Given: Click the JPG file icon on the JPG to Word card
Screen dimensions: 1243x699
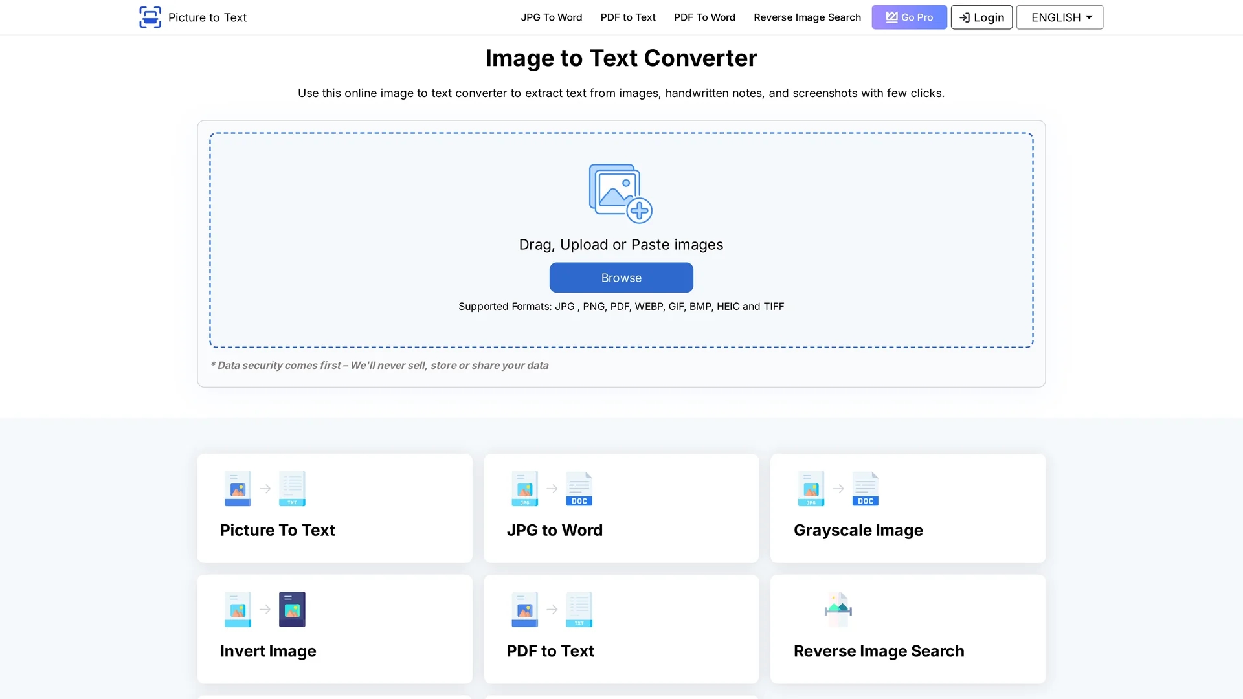Looking at the screenshot, I should tap(524, 489).
